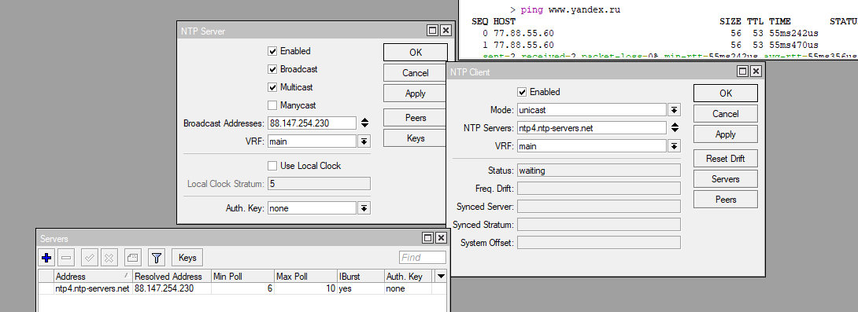Image resolution: width=858 pixels, height=312 pixels.
Task: Click the Reset Drift button
Action: 726,159
